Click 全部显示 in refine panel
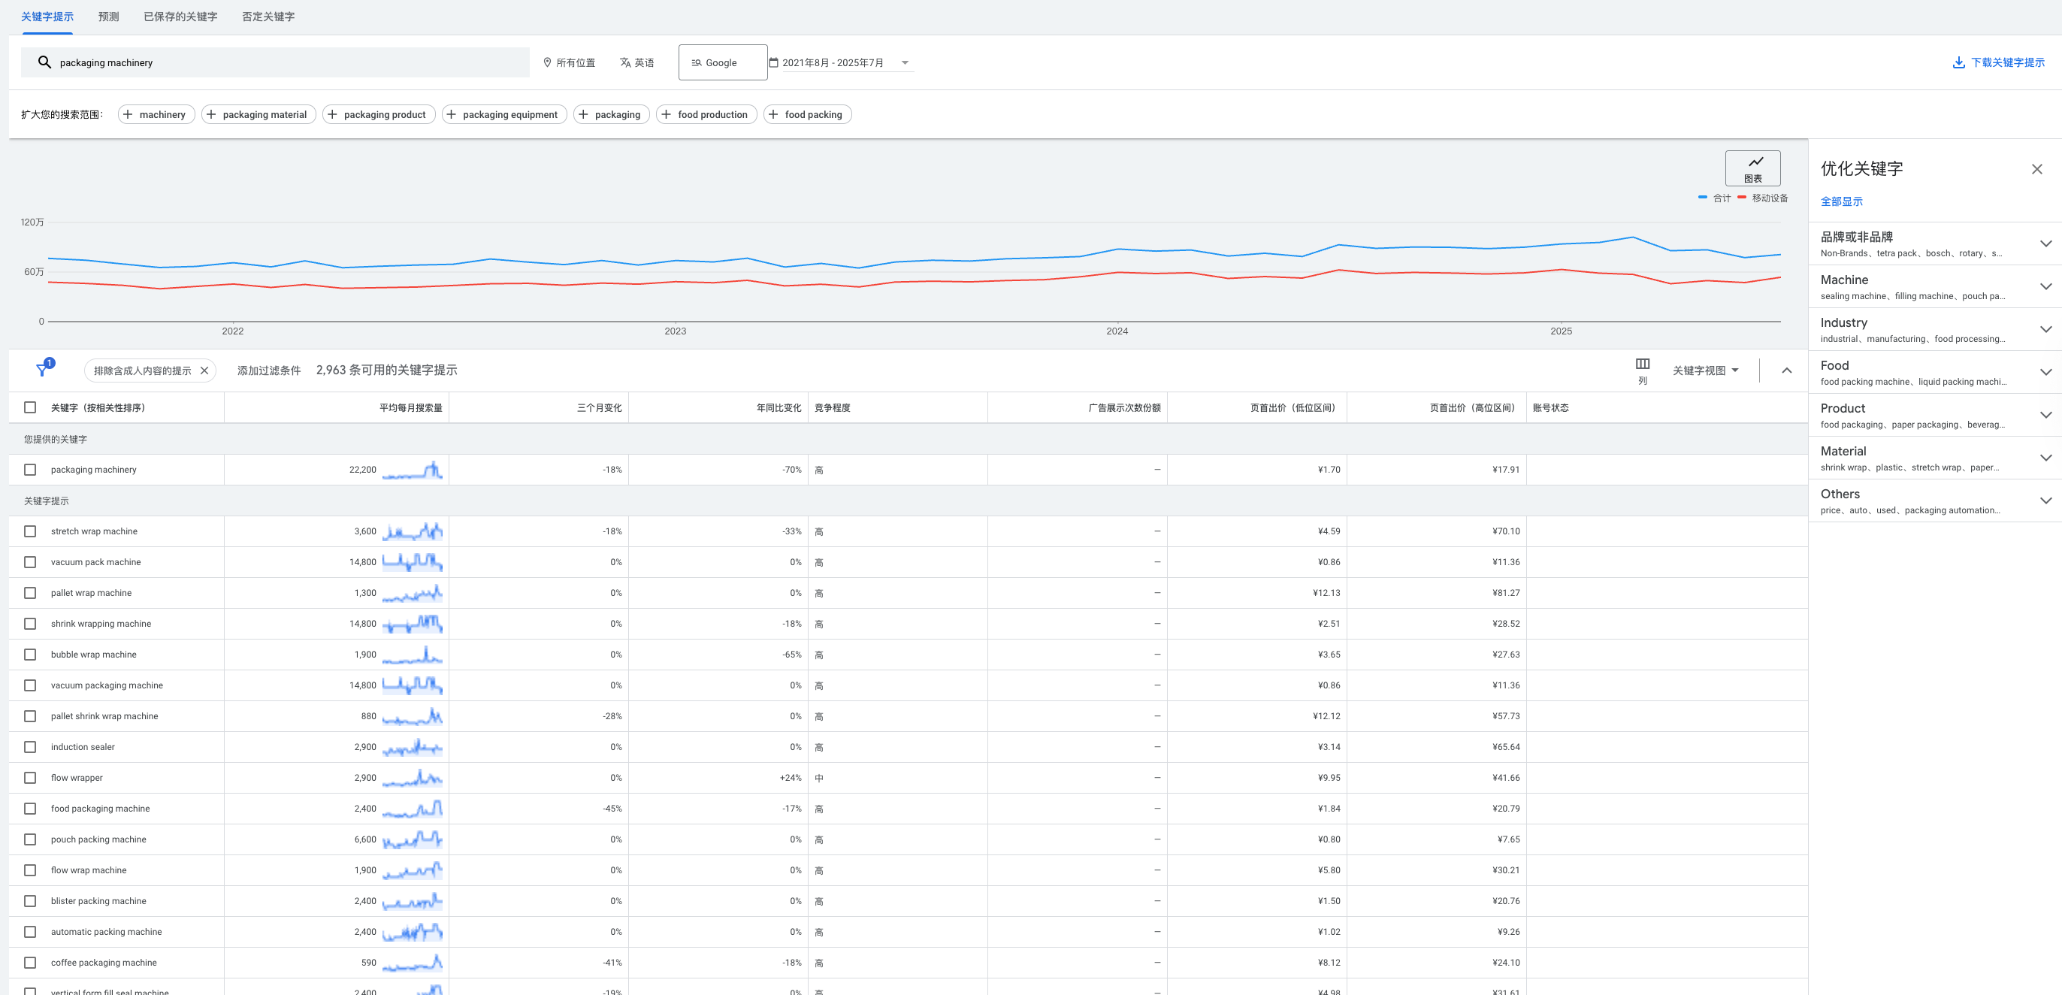The image size is (2062, 995). tap(1841, 201)
